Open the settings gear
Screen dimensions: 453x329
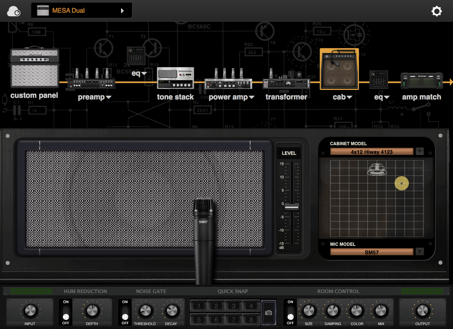437,11
